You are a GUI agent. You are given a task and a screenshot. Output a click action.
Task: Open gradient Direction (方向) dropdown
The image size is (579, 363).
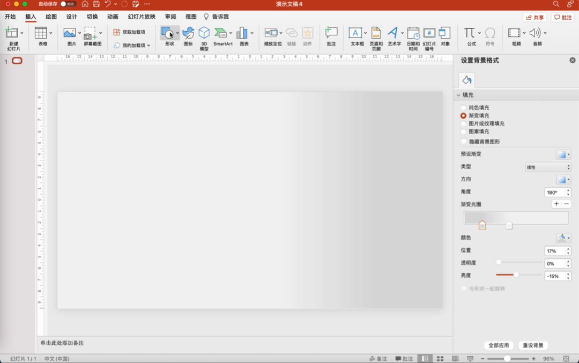563,180
